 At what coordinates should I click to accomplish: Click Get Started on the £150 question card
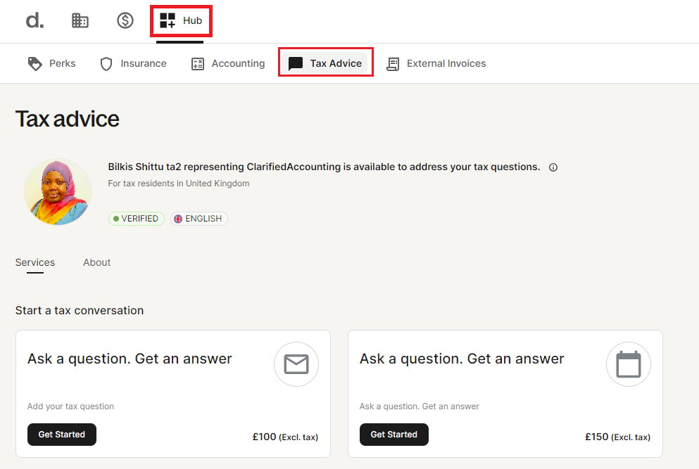click(x=394, y=435)
